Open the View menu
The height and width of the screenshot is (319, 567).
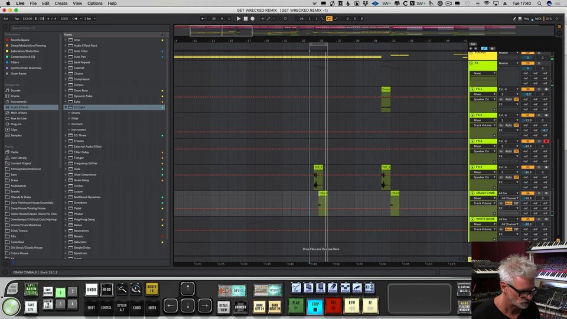[77, 4]
